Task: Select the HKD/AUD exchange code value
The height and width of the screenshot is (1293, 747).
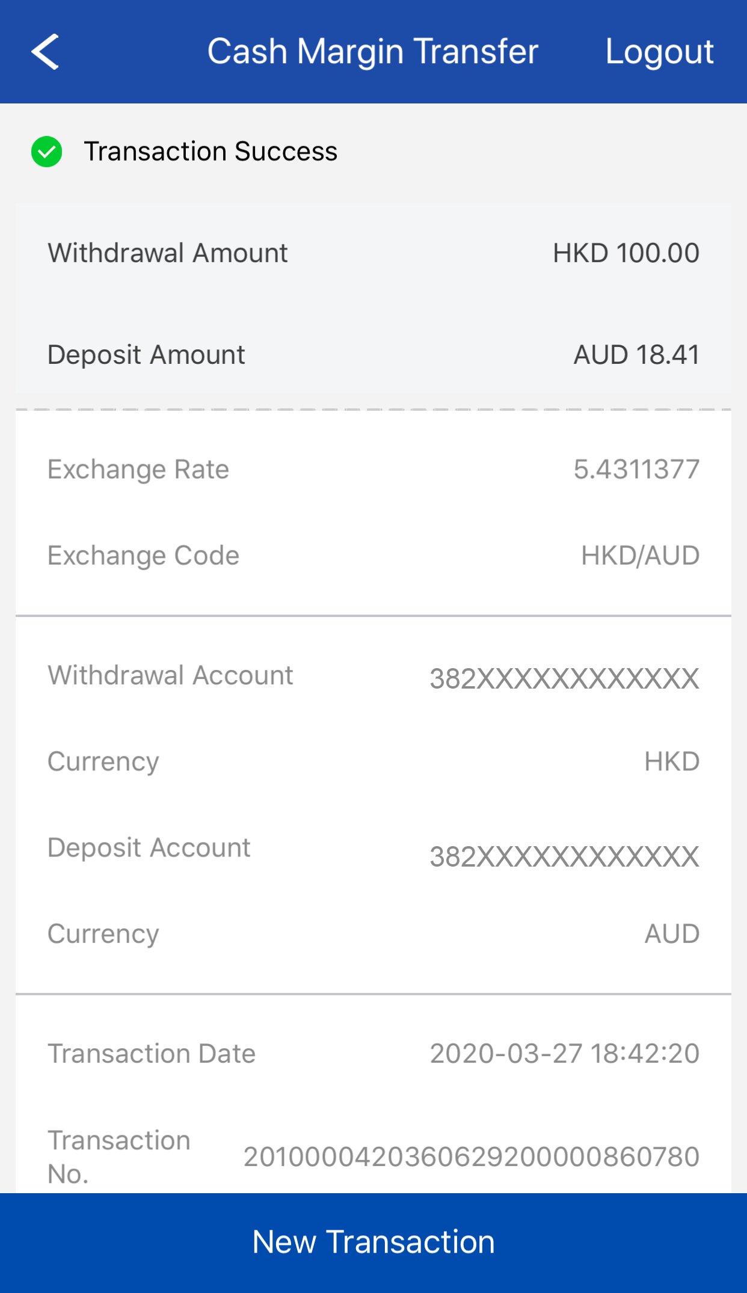Action: click(x=640, y=556)
